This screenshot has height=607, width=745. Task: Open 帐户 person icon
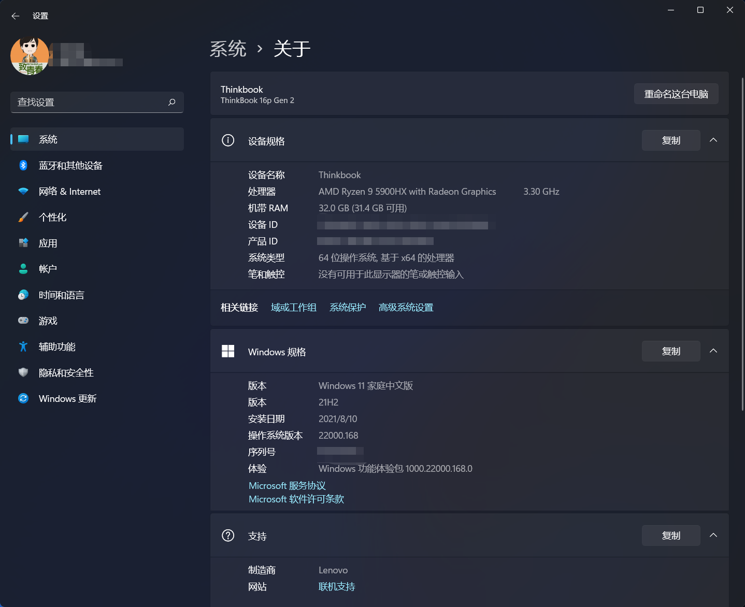[x=23, y=269]
